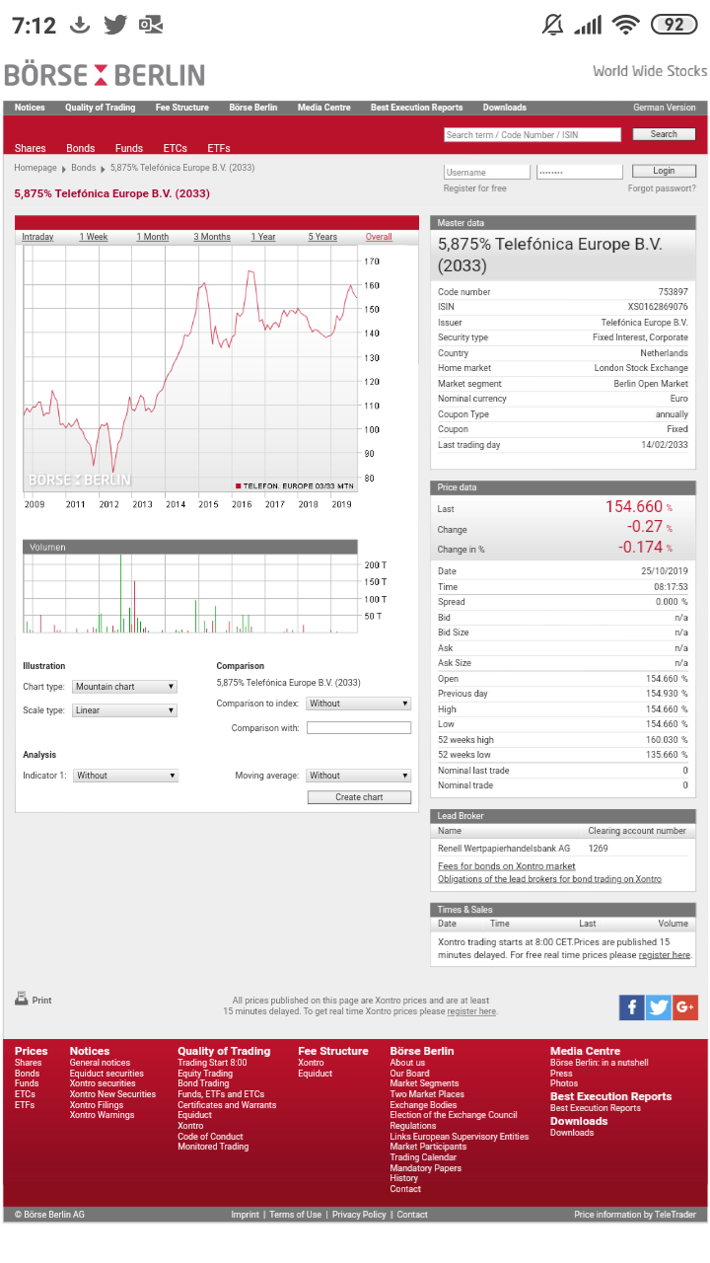Tap the muted bell icon in status bar
710x1263 pixels.
(552, 25)
